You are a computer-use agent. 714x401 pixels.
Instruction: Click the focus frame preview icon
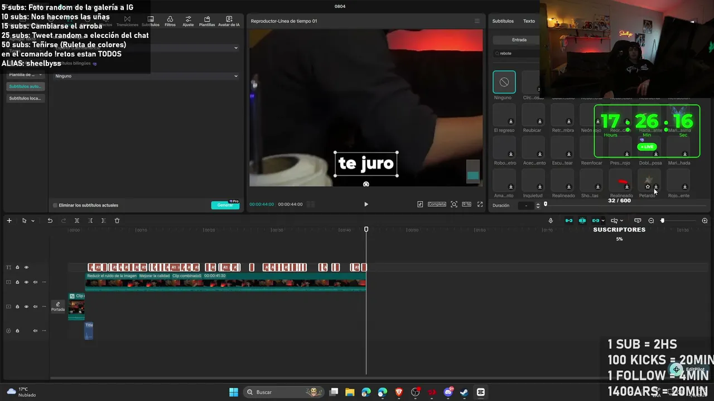pos(454,204)
